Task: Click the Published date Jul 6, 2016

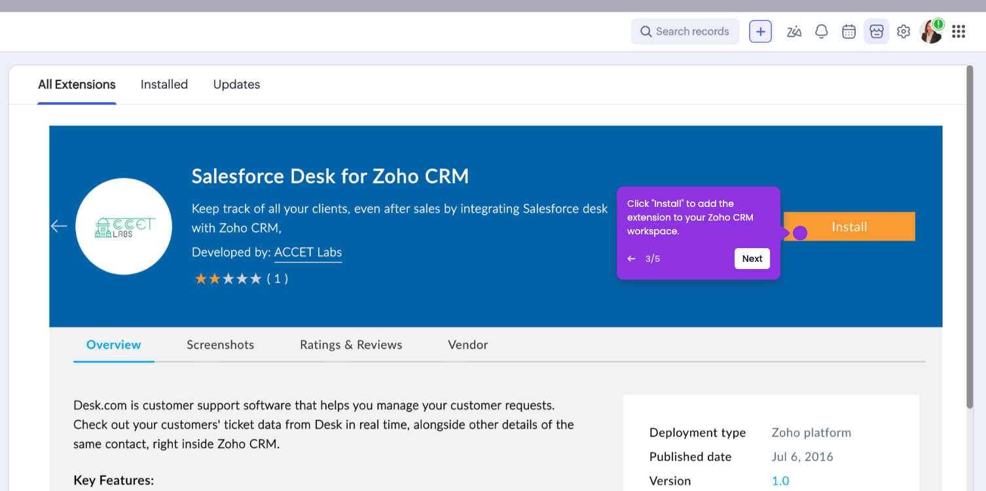Action: click(x=802, y=457)
